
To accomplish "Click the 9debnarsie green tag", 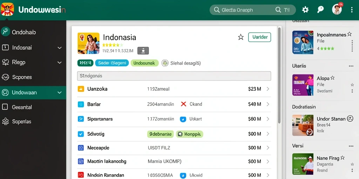I will pyautogui.click(x=160, y=134).
